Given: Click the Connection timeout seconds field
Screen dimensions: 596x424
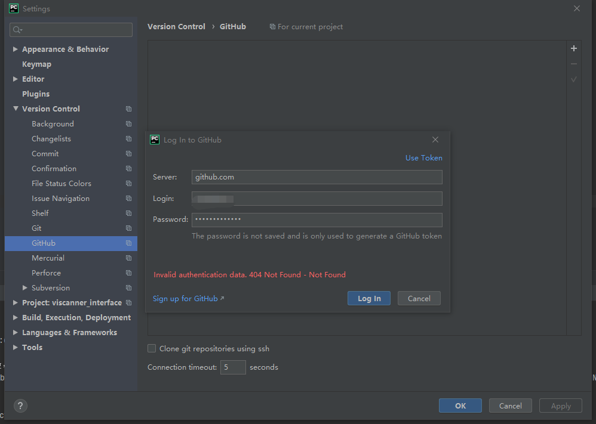Looking at the screenshot, I should [x=233, y=367].
